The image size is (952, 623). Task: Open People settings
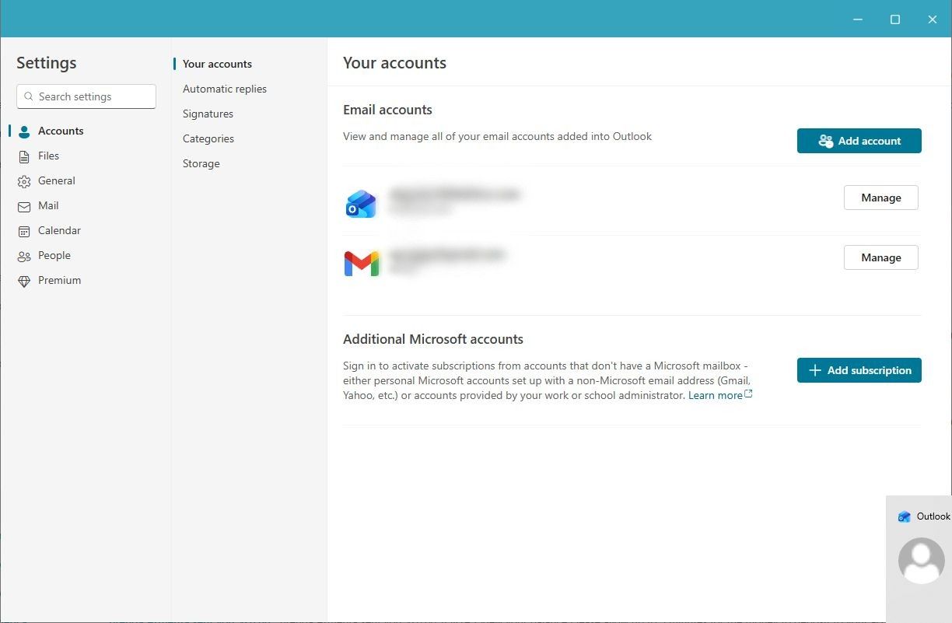[86, 255]
